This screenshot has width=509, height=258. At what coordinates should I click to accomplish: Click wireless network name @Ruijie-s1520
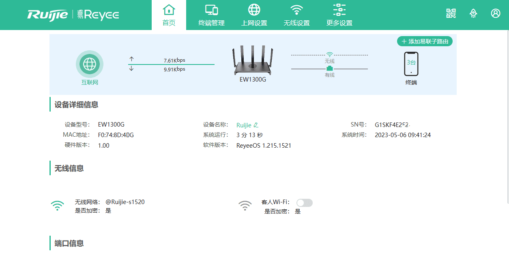(125, 202)
